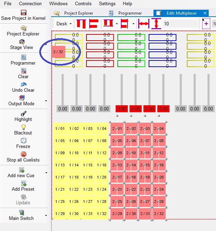Activate the Highlight flashlight tool
The image size is (216, 231).
[x=23, y=116]
